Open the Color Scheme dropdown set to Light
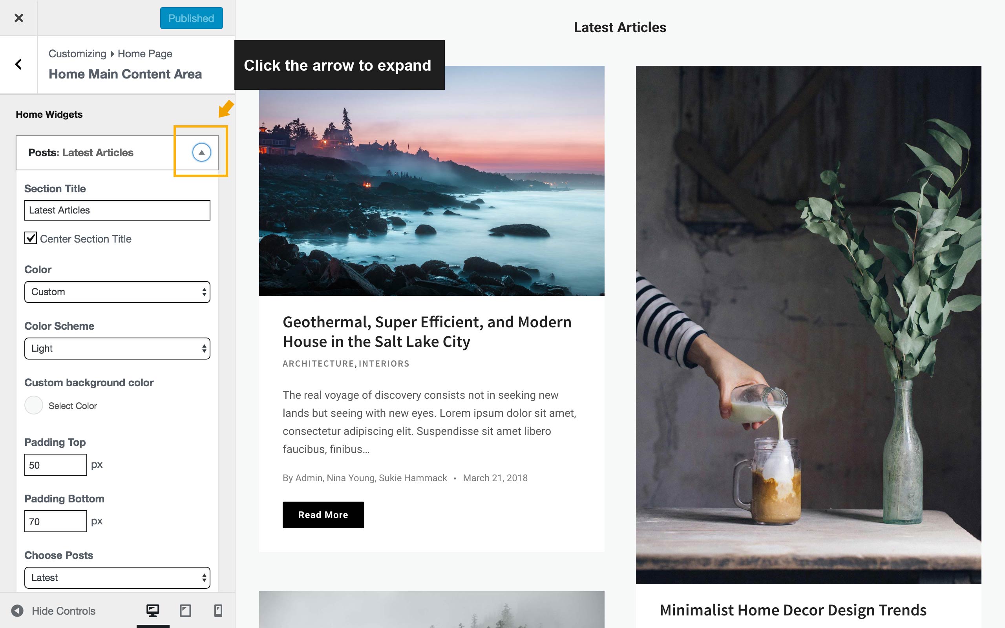The image size is (1005, 628). coord(117,349)
